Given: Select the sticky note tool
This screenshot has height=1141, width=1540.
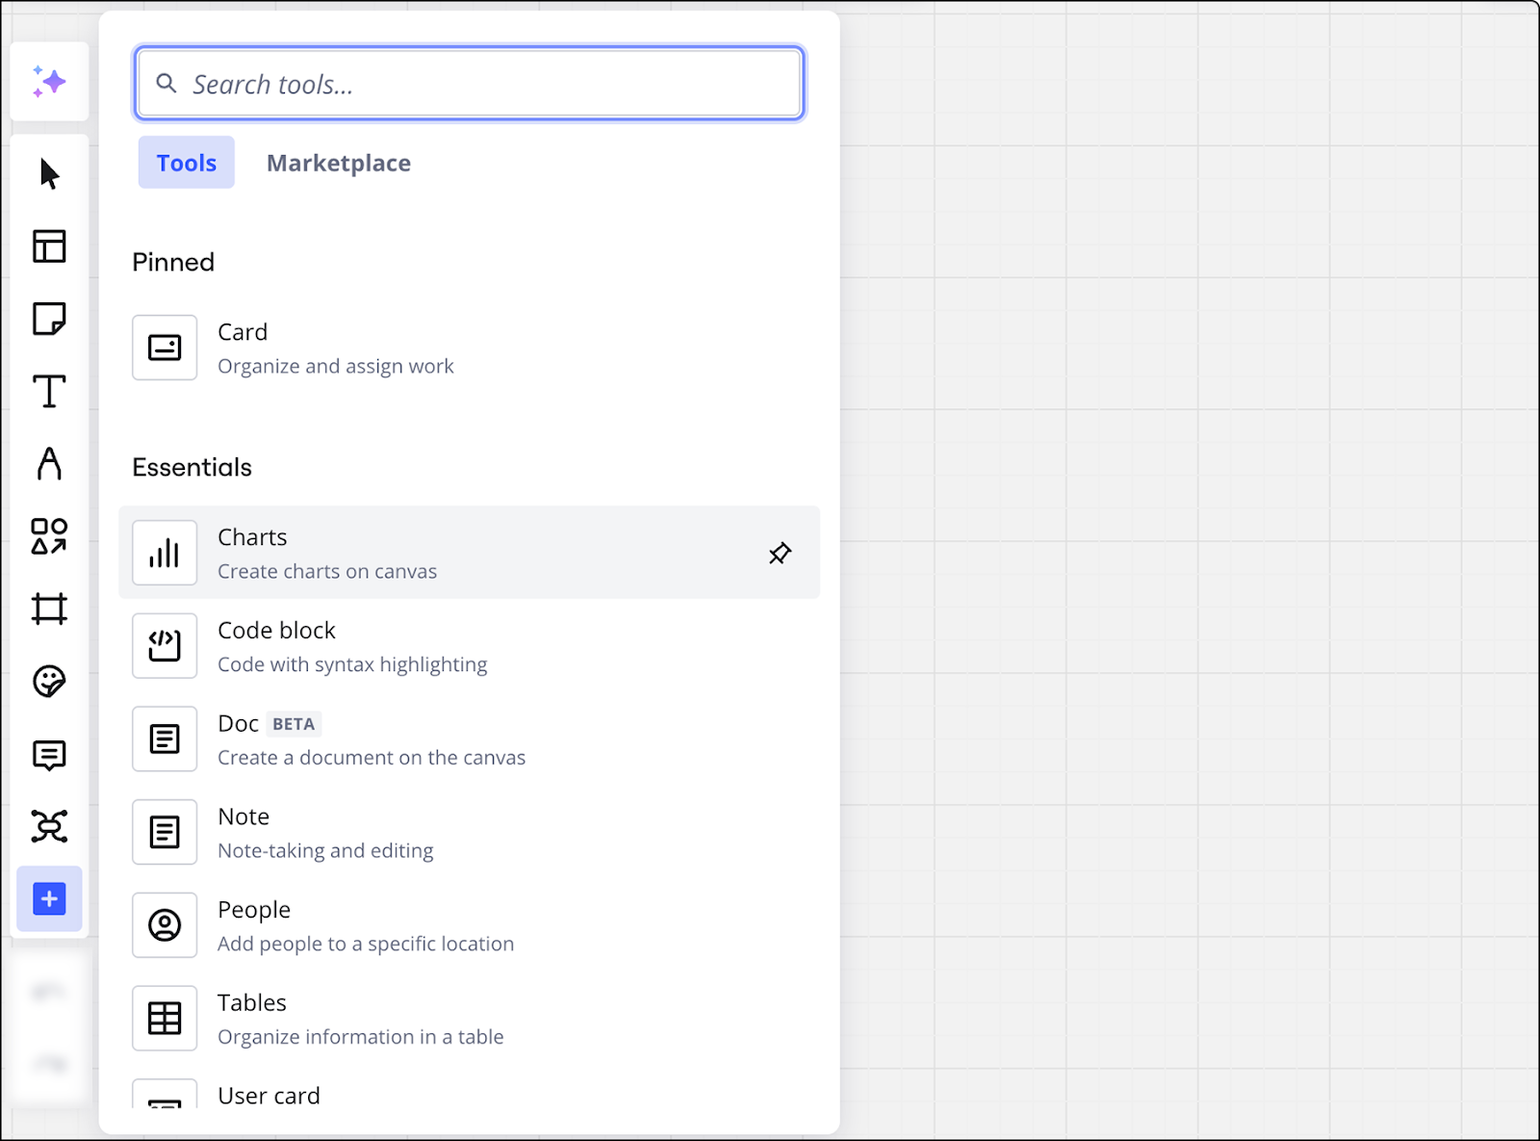Looking at the screenshot, I should coord(49,319).
